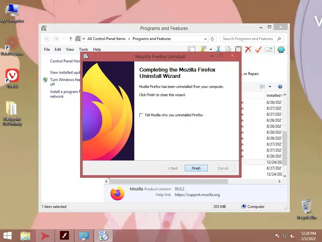The width and height of the screenshot is (322, 242).
Task: Check Tell Mozilla why you uninstalled Firefox
Action: [x=141, y=115]
